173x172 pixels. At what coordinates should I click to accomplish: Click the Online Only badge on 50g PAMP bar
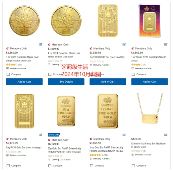point(54,135)
